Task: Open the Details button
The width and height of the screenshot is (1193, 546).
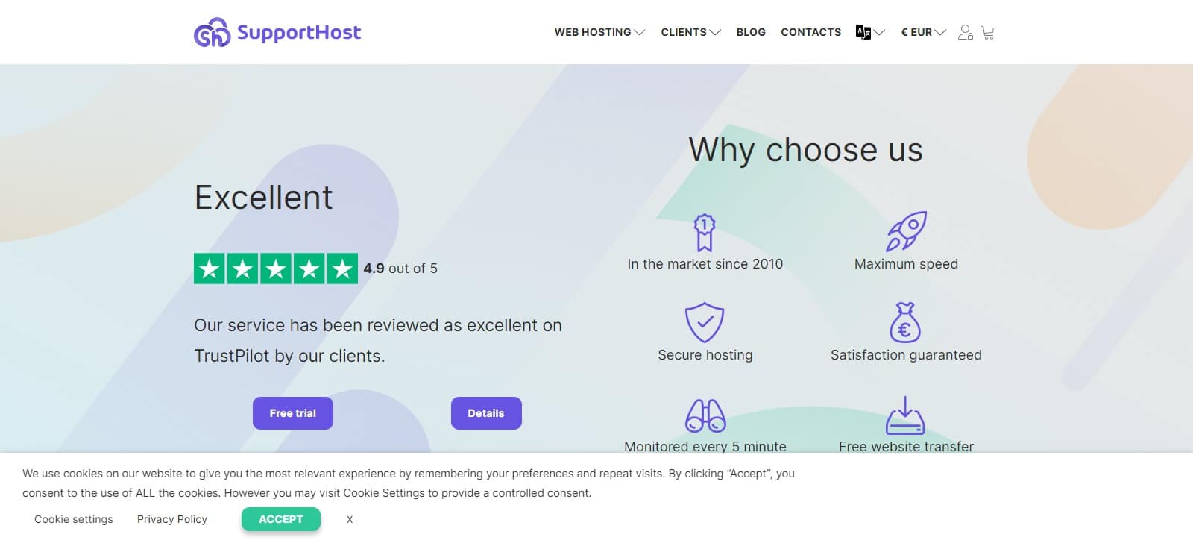Action: pyautogui.click(x=486, y=413)
